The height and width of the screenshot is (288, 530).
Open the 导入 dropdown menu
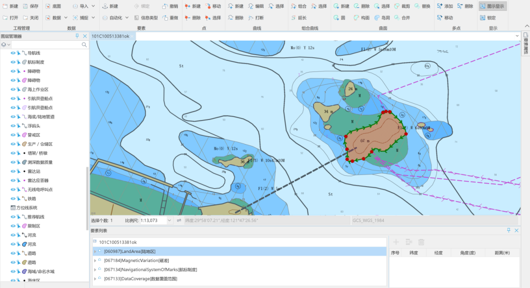[83, 6]
